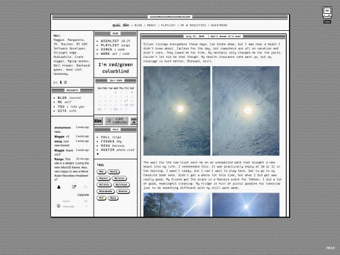The height and width of the screenshot is (255, 340).
Task: Open PLAYLIST songs link in Mine panel
Action: [x=115, y=45]
